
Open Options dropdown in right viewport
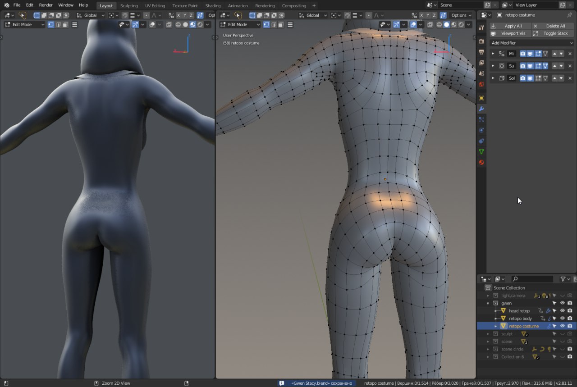click(461, 15)
